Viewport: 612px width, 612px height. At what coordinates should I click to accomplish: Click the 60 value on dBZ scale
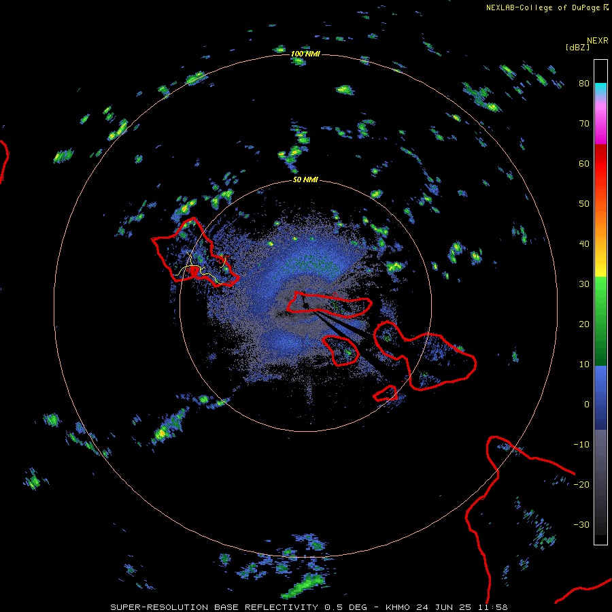[584, 163]
